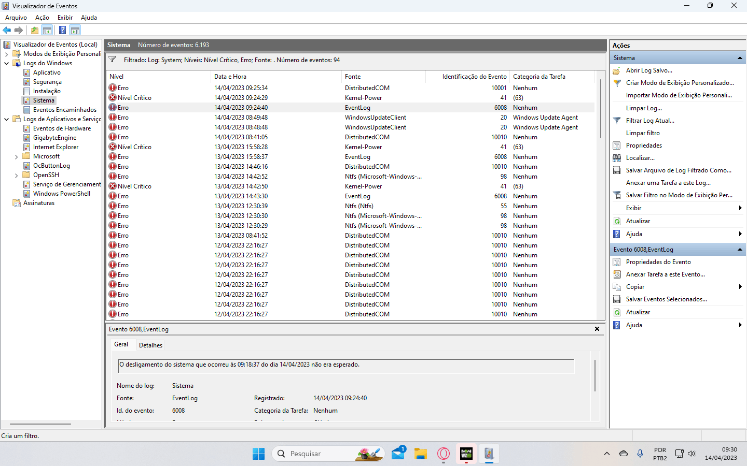Close the Evento 6008 preview pane
This screenshot has height=466, width=747.
[597, 329]
